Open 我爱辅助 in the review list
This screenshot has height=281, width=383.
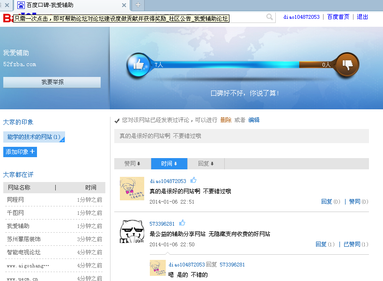point(18,226)
